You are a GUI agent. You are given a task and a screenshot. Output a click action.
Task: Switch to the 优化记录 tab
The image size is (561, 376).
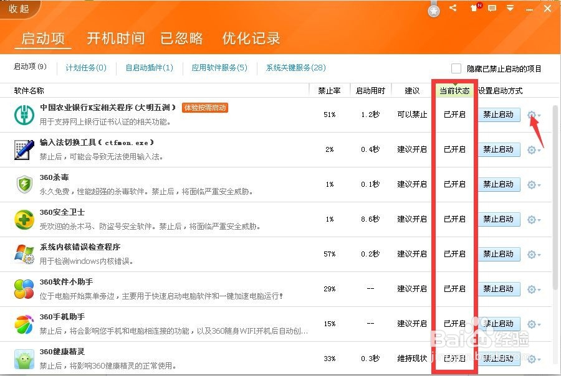(251, 38)
